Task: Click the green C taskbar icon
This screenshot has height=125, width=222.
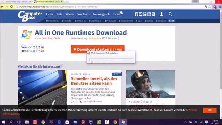Action: [x=99, y=122]
